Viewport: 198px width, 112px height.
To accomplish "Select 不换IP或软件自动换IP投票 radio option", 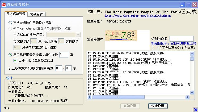I will (10, 23).
